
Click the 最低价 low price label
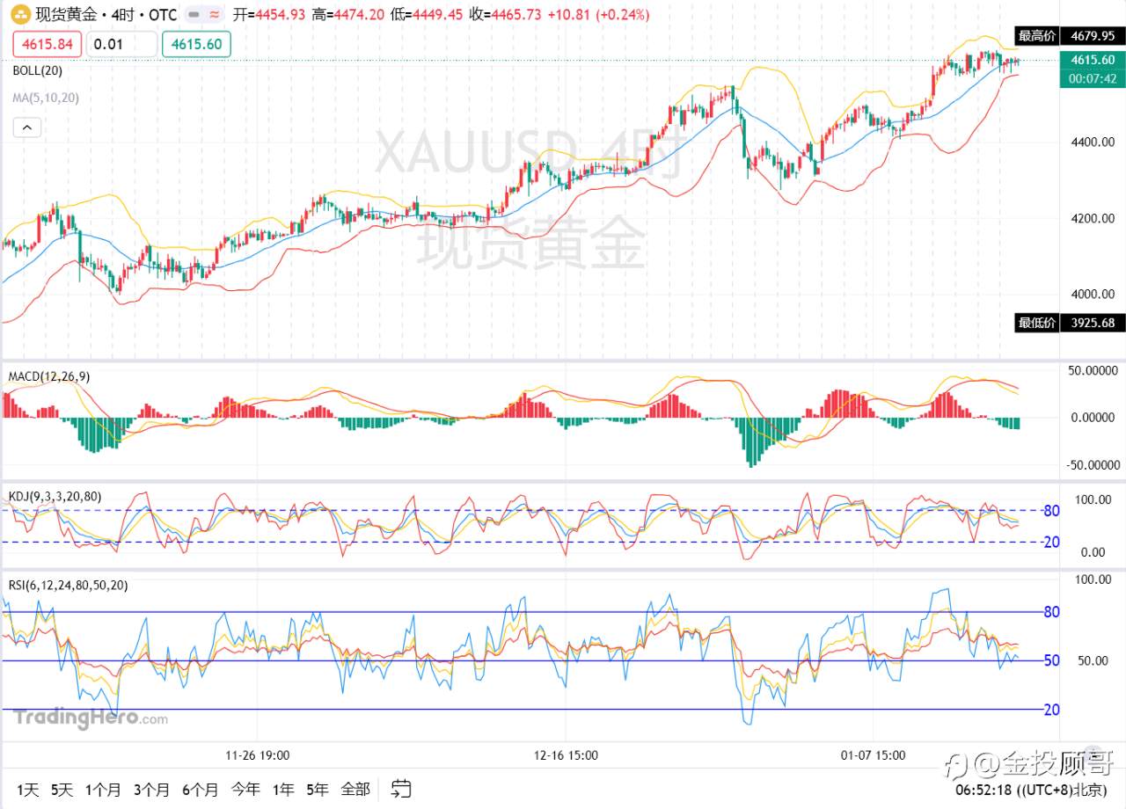[x=1036, y=323]
